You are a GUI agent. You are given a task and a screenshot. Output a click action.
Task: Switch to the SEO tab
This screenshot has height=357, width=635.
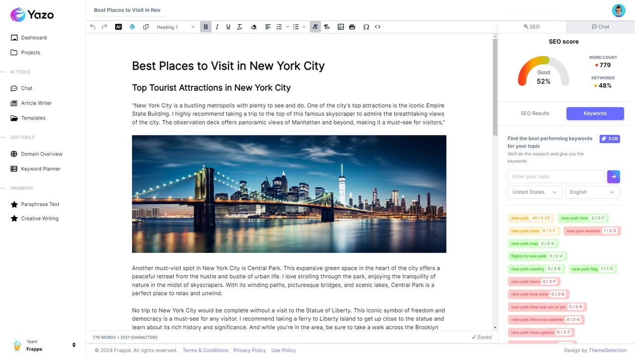click(x=531, y=27)
